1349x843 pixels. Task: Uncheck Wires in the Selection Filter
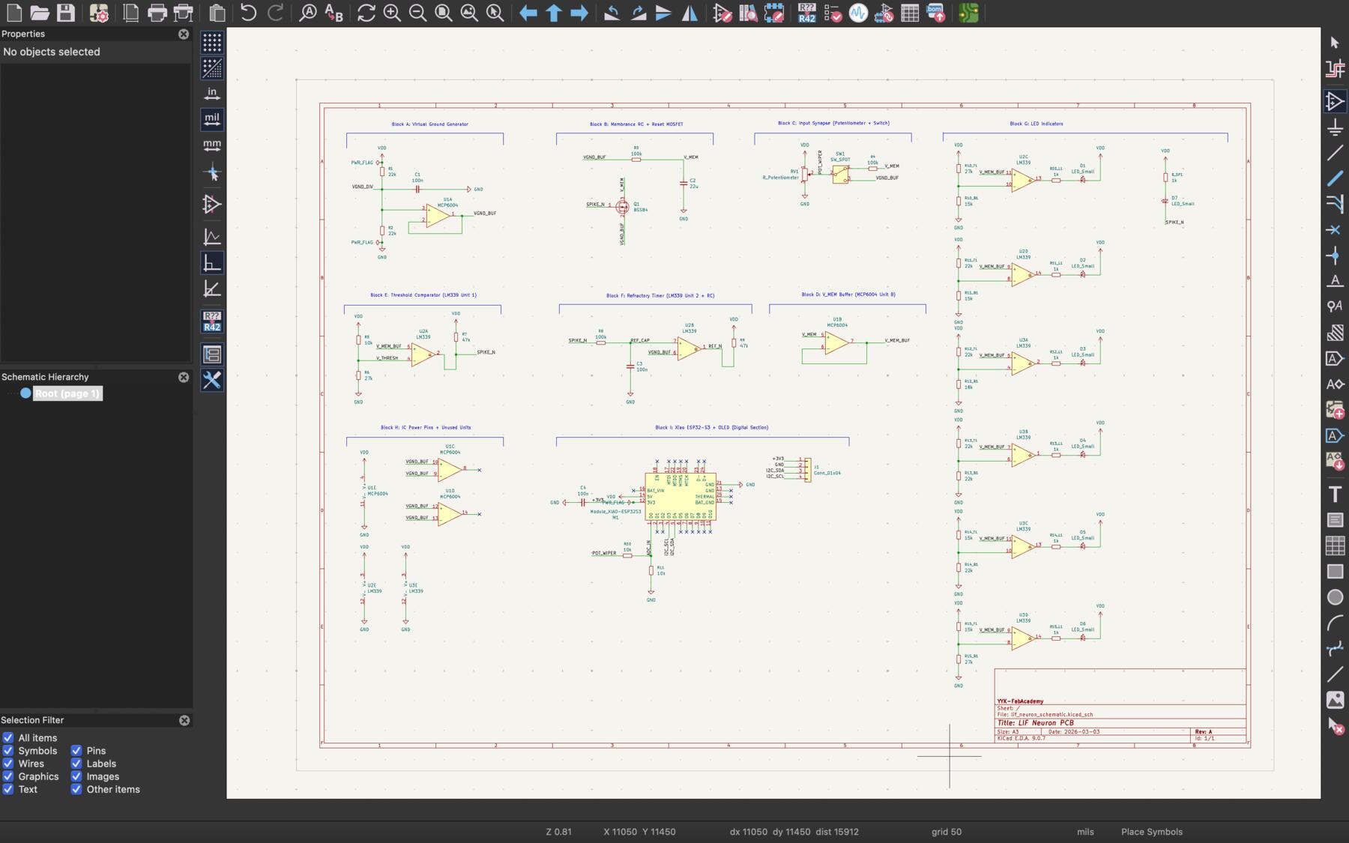[8, 764]
